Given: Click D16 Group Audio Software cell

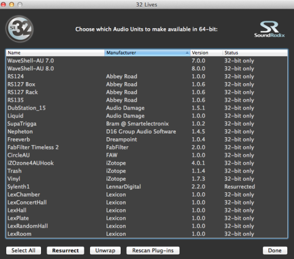Looking at the screenshot, I should click(x=141, y=132).
